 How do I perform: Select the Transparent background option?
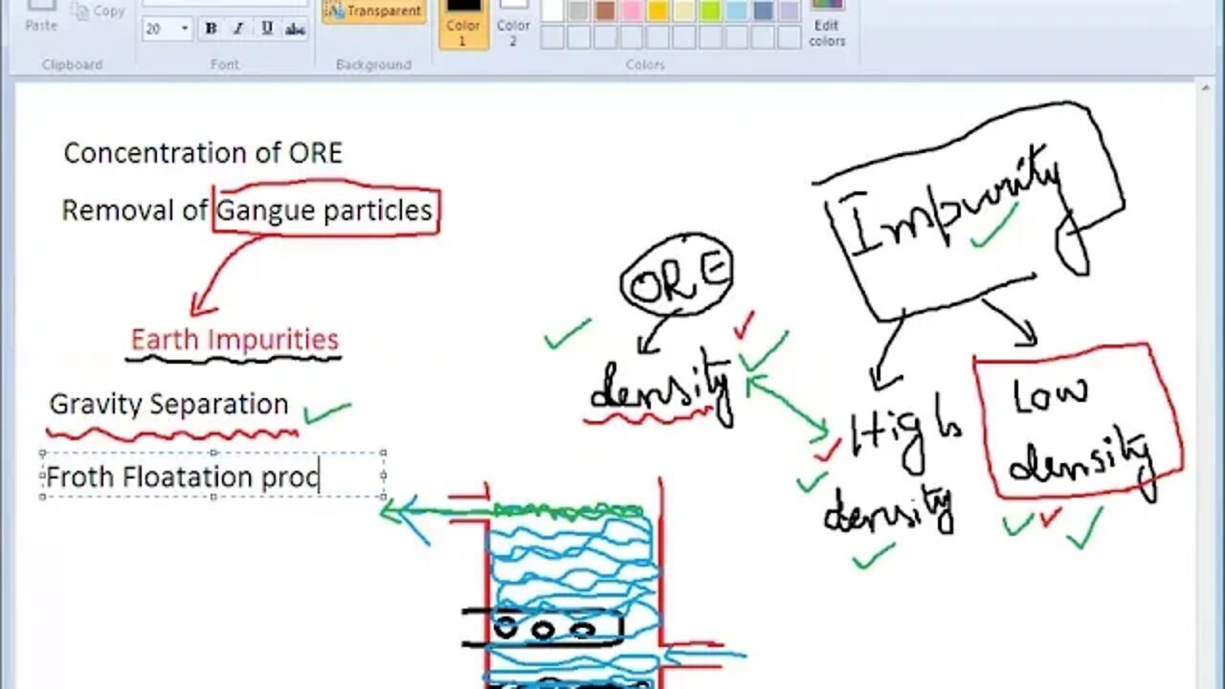[x=374, y=11]
